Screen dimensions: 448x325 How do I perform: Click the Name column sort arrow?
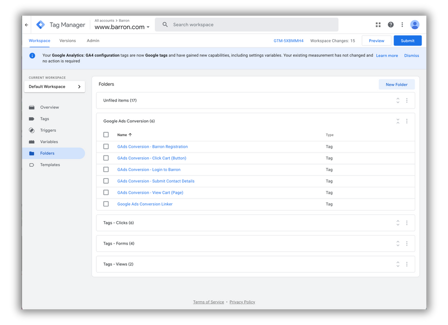(x=130, y=134)
